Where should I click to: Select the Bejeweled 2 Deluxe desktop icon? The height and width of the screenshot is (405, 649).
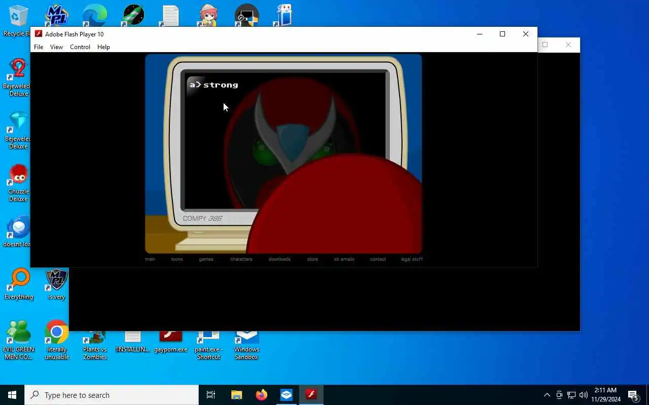(x=18, y=77)
